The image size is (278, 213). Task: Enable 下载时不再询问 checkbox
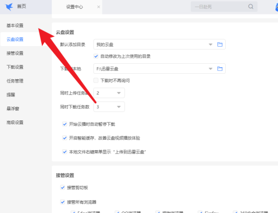96,80
